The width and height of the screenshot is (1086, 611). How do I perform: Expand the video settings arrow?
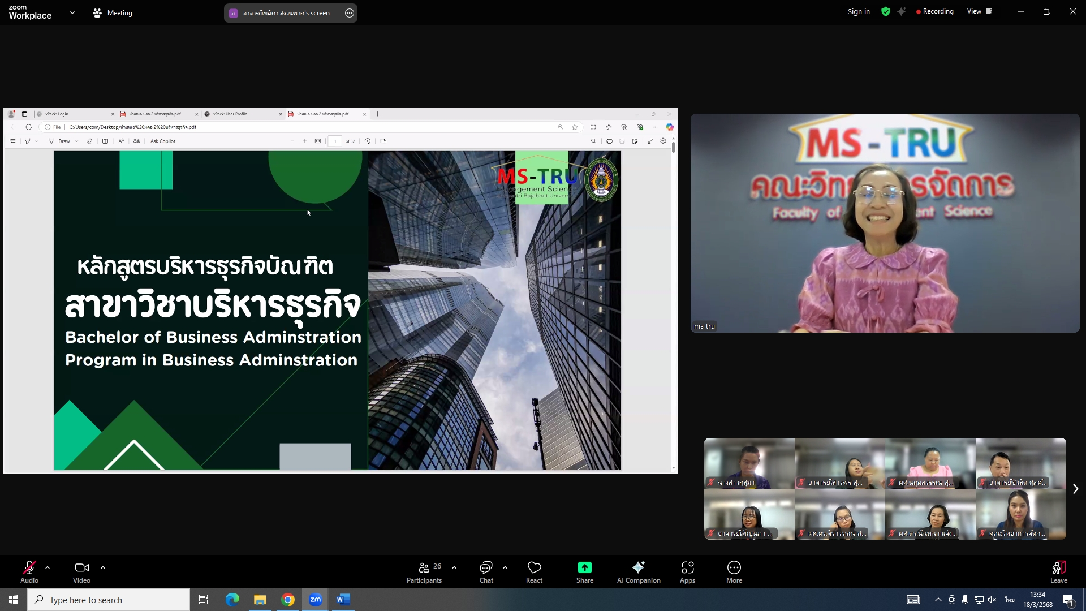coord(103,567)
